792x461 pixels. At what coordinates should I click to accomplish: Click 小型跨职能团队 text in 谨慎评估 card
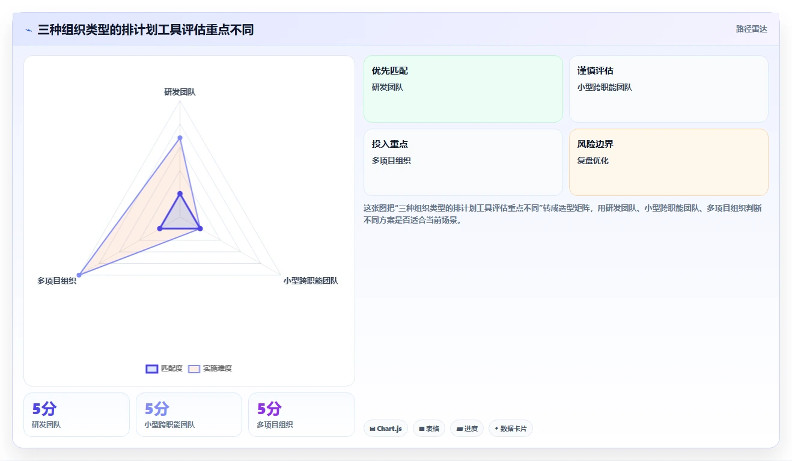[x=605, y=88]
